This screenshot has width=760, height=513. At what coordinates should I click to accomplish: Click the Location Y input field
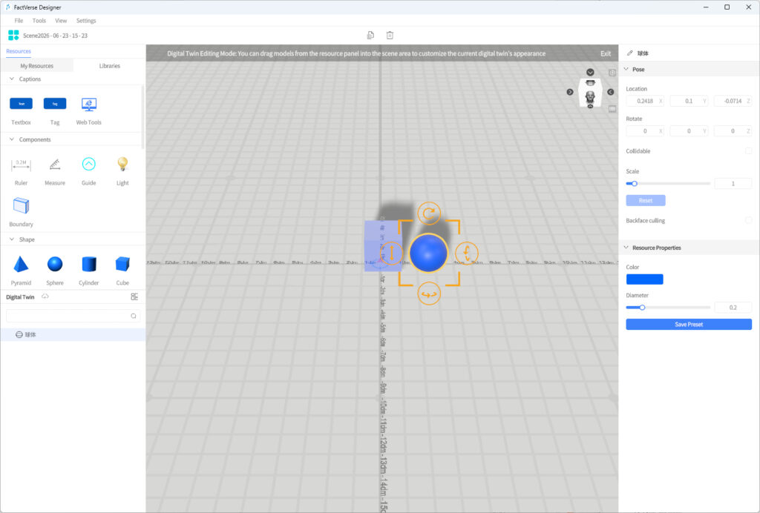pyautogui.click(x=689, y=101)
